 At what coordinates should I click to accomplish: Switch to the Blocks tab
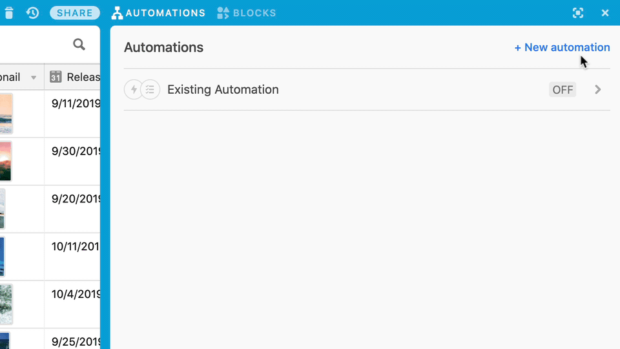coord(247,13)
